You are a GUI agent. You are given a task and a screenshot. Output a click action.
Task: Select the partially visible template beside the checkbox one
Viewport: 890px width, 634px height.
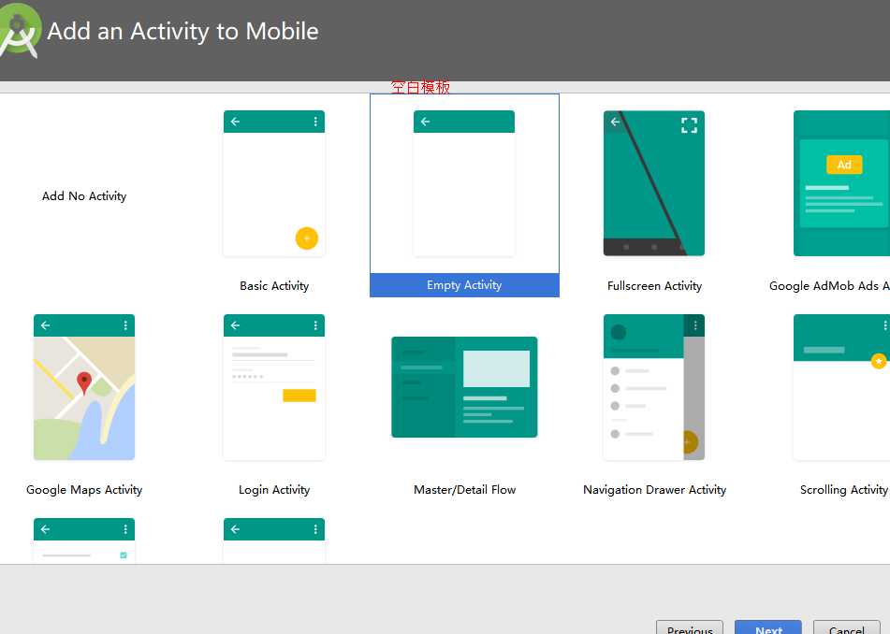click(274, 540)
